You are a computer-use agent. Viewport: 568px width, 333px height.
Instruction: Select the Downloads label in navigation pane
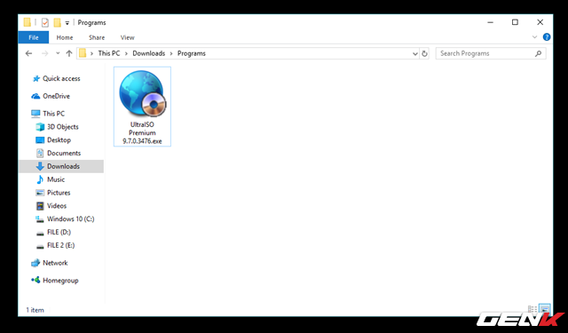(63, 166)
